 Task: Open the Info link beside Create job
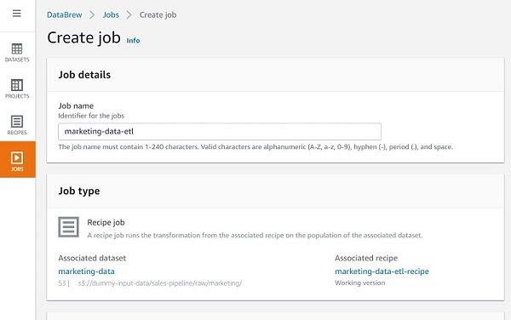point(133,40)
